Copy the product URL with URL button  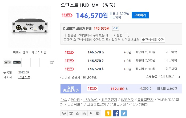pos(91,113)
